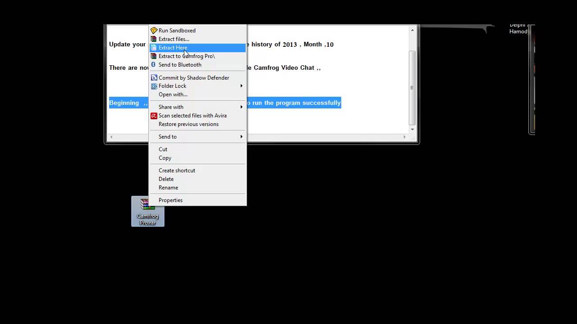Select Commit by Shadow Defender
Image resolution: width=577 pixels, height=324 pixels.
pyautogui.click(x=198, y=78)
